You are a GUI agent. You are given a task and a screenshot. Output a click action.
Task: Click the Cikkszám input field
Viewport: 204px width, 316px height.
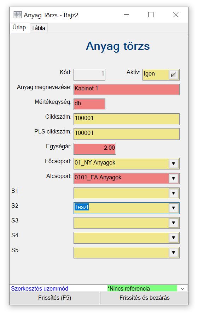127,119
